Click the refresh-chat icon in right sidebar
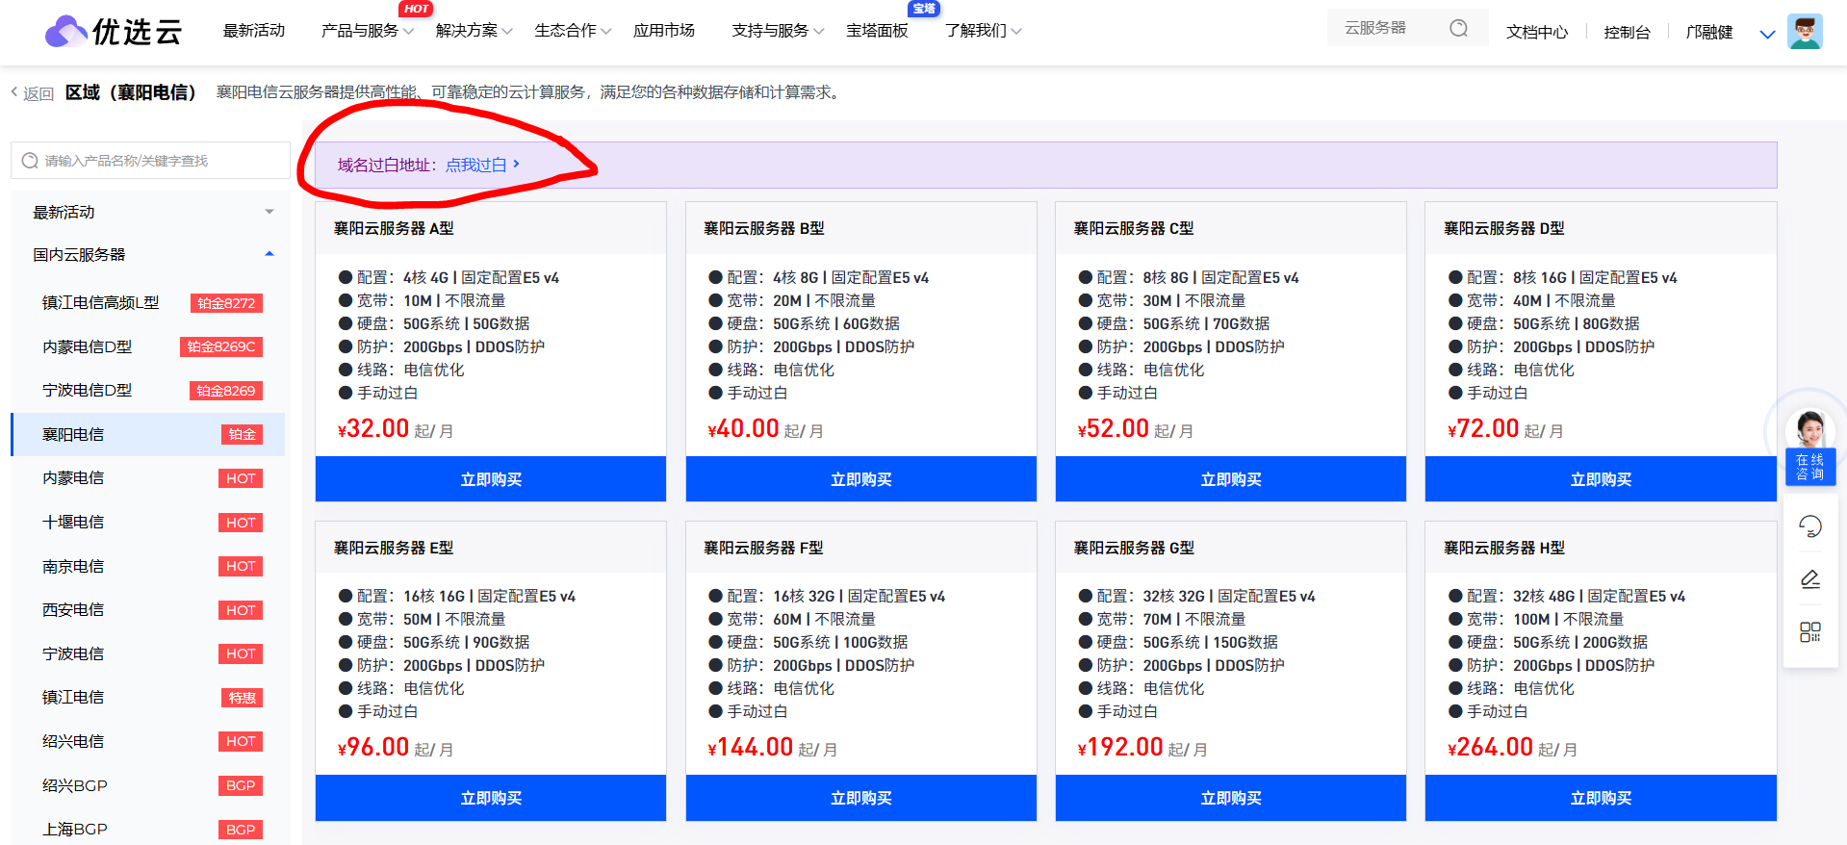The image size is (1847, 845). tap(1809, 526)
